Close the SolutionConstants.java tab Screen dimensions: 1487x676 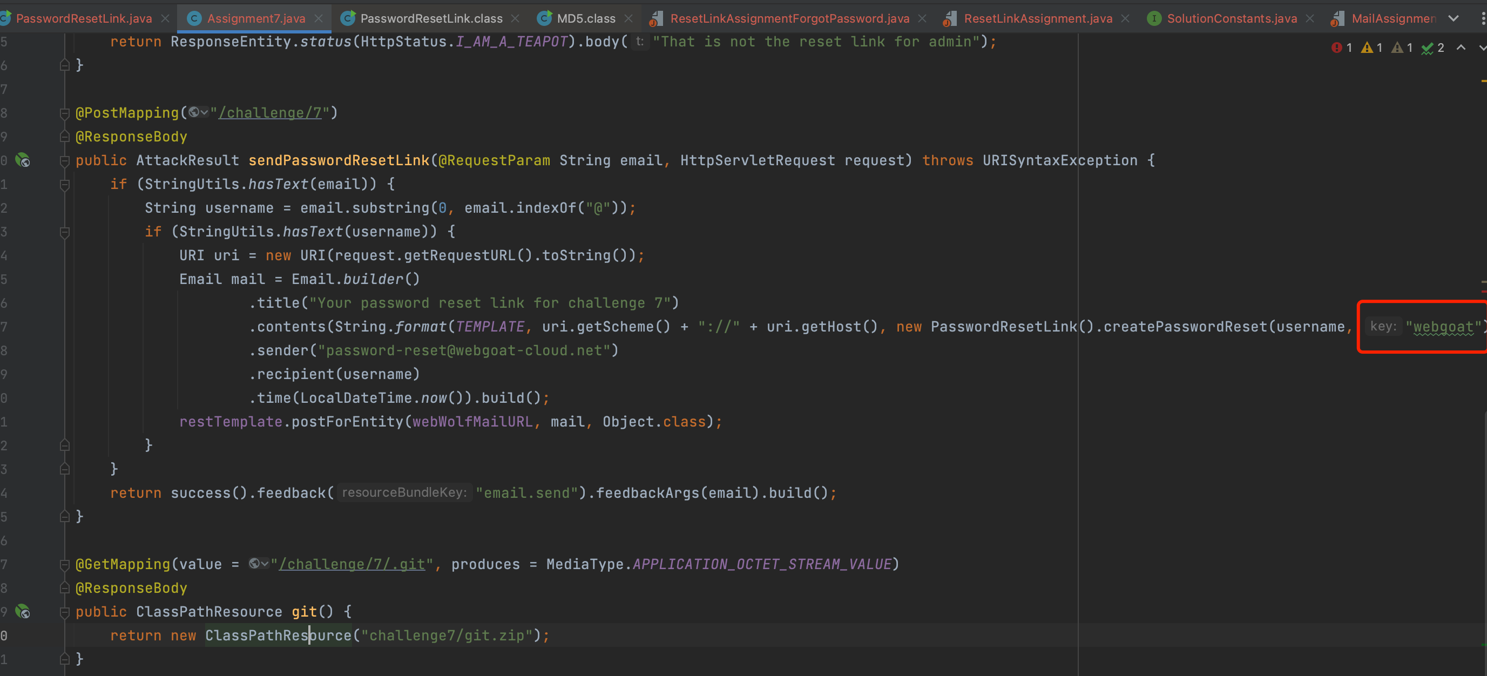(x=1310, y=18)
